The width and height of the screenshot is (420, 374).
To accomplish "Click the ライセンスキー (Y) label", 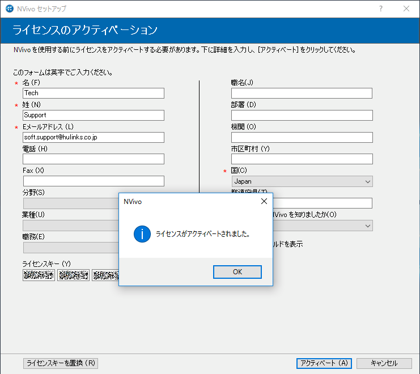I will pyautogui.click(x=46, y=264).
